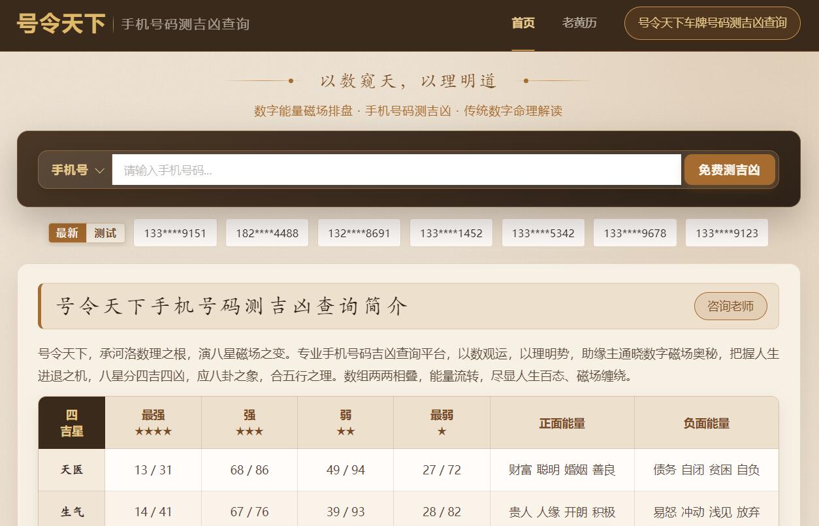The height and width of the screenshot is (526, 819).
Task: Click the 财富 聪明 婚姻 善良 cell
Action: [x=562, y=470]
